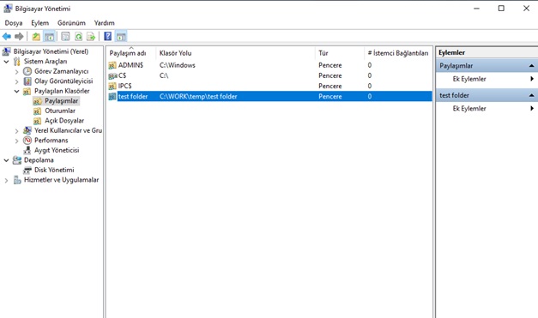Select Sistem Araçları in the tree
538x318 pixels.
pyautogui.click(x=45, y=62)
